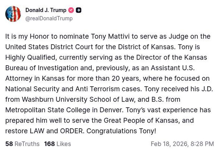Select the display name Donald J. Trump
This screenshot has height=155, width=220.
[x=46, y=11]
